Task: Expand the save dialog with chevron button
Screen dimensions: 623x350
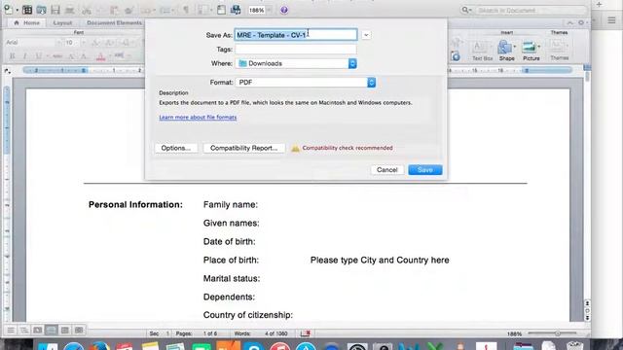Action: pyautogui.click(x=366, y=35)
